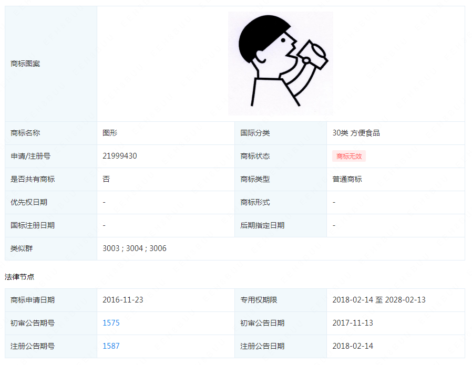Viewport: 472px width, 365px height.
Task: Click the 商标无效 status badge
Action: (349, 157)
